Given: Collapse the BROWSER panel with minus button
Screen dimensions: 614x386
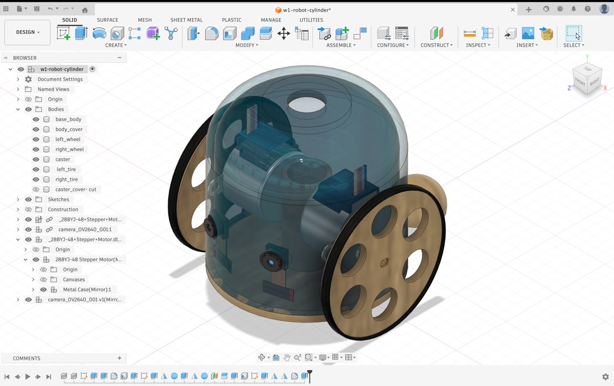Looking at the screenshot, I should pos(119,58).
